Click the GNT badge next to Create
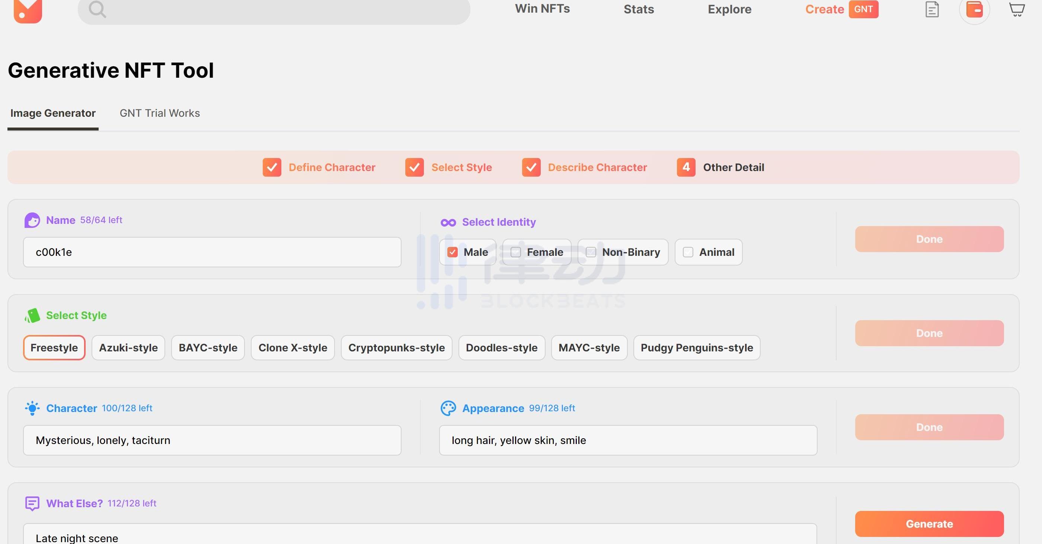 click(863, 9)
